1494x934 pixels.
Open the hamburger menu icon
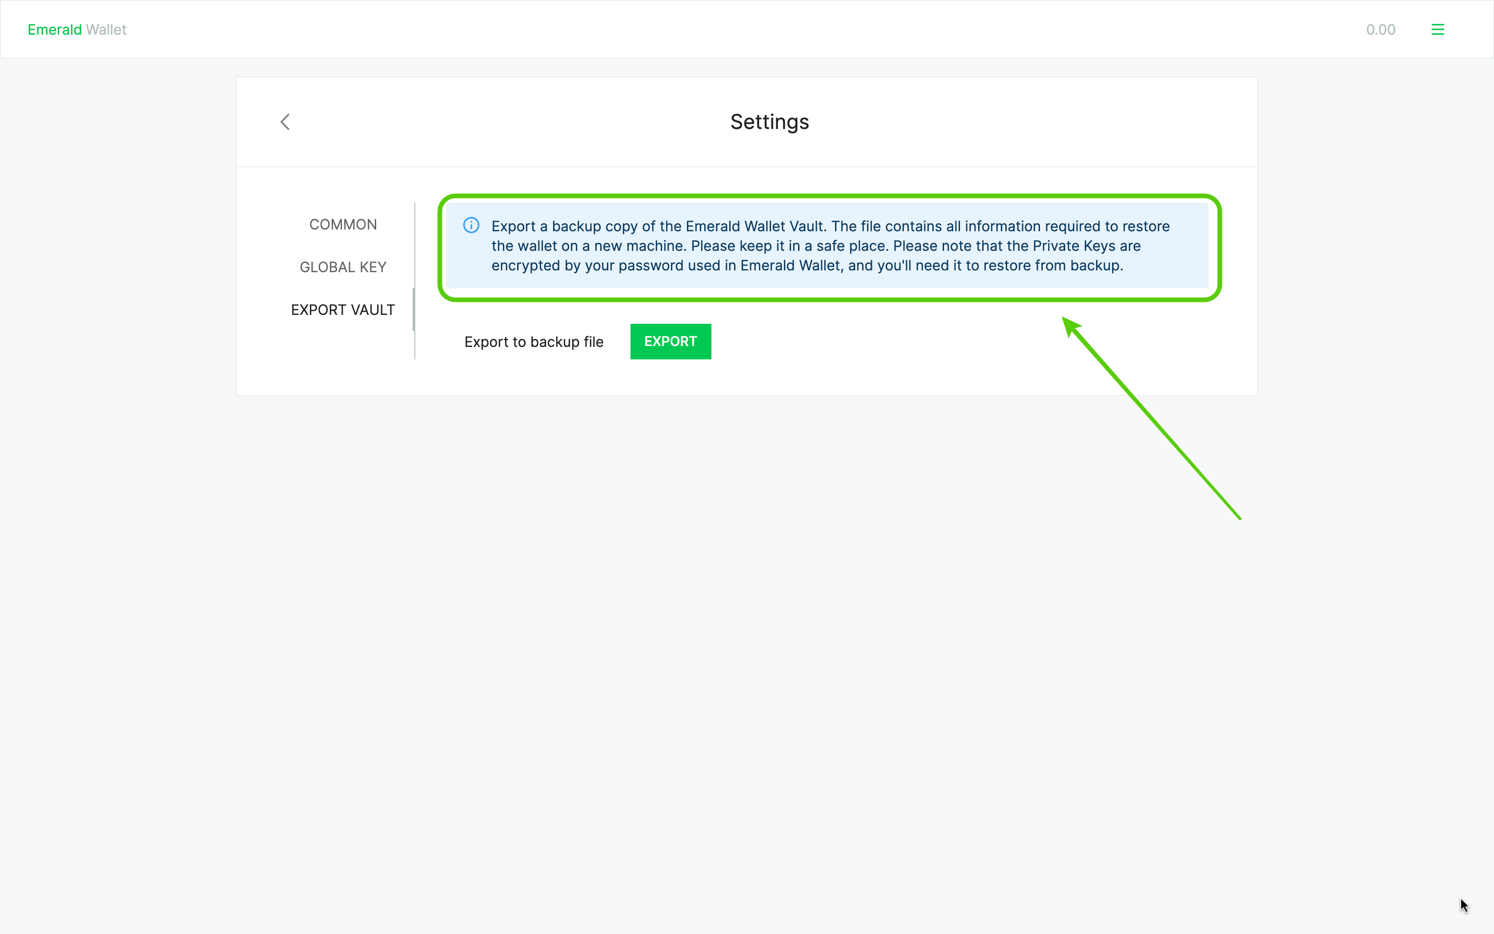1437,30
